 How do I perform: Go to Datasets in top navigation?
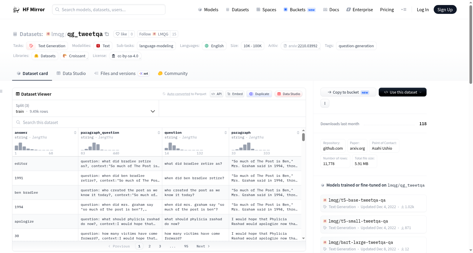point(237,10)
